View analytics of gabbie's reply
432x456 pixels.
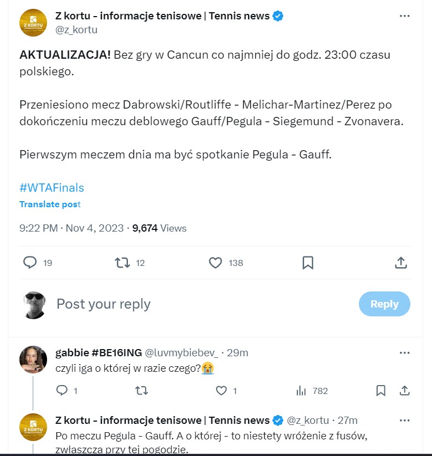point(301,391)
